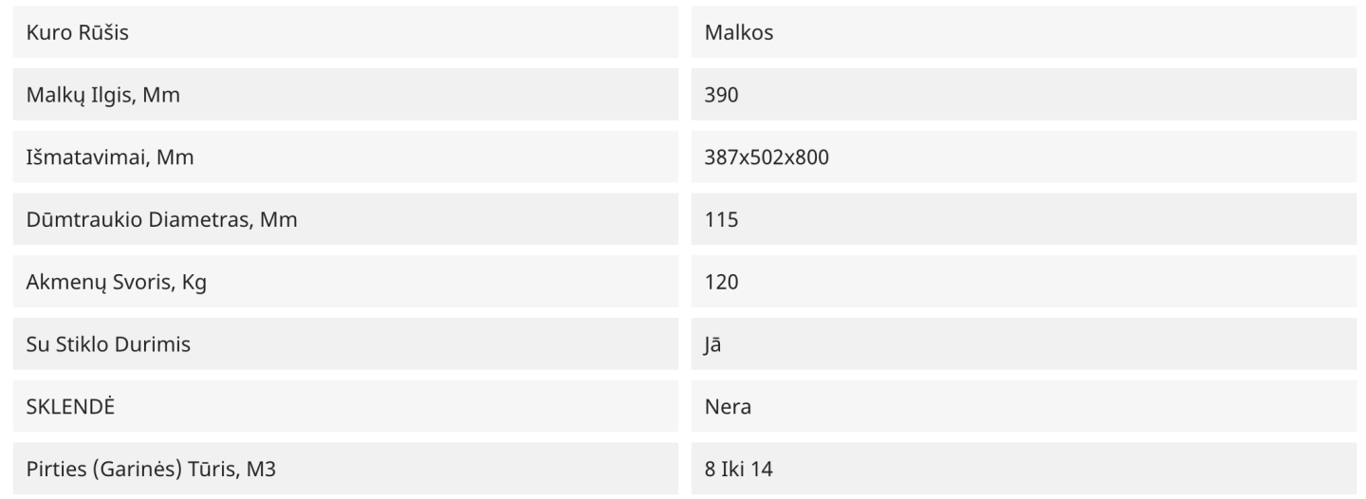Select the 390 firewood length value
Screen dimensions: 1366x499
pyautogui.click(x=722, y=95)
